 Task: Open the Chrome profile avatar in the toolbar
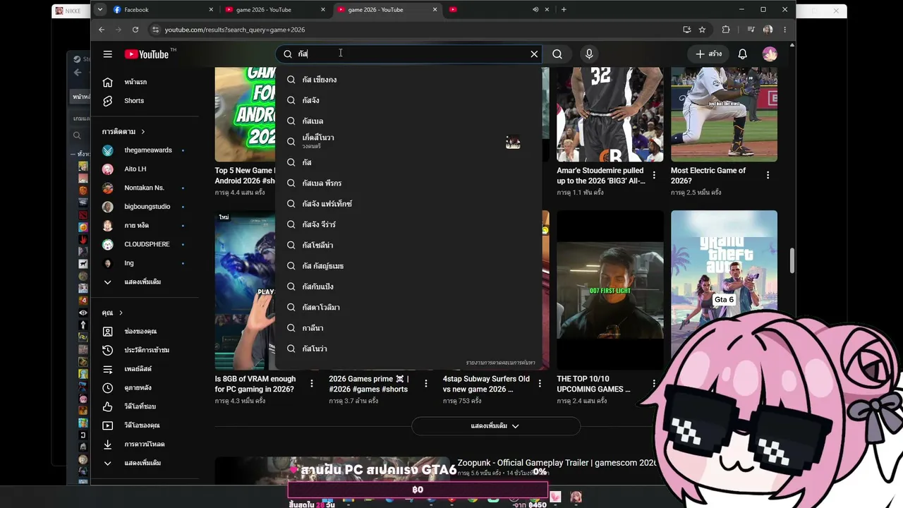click(x=768, y=30)
